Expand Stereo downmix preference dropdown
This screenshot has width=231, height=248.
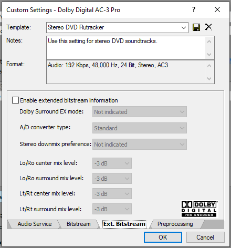coord(140,144)
